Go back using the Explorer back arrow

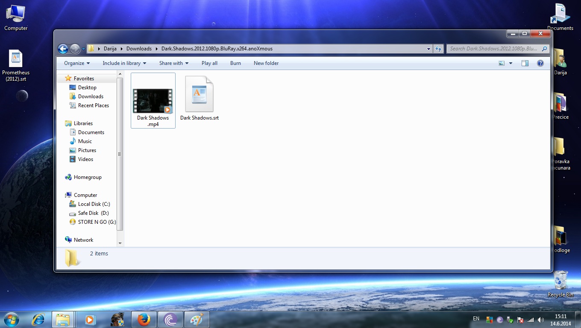click(63, 49)
